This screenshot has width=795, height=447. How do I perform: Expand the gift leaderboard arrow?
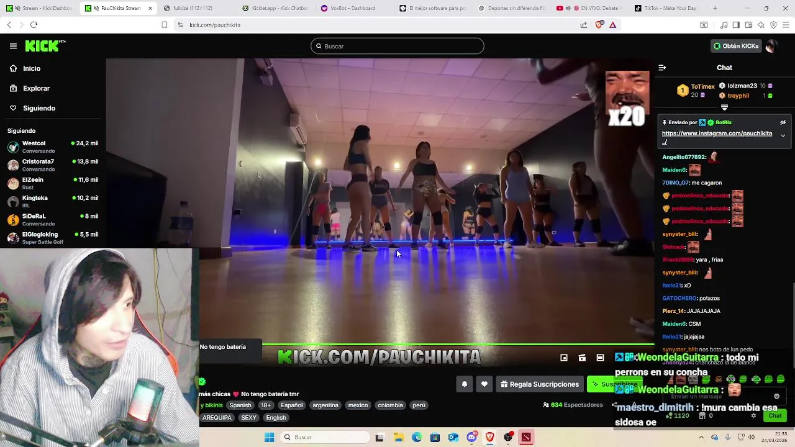[724, 107]
